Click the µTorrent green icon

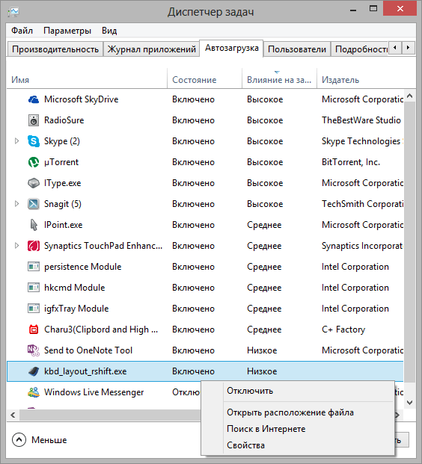point(34,162)
